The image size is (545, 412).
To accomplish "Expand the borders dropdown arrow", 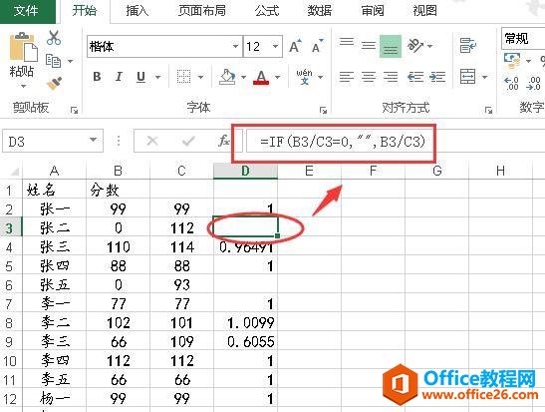I will coord(200,77).
